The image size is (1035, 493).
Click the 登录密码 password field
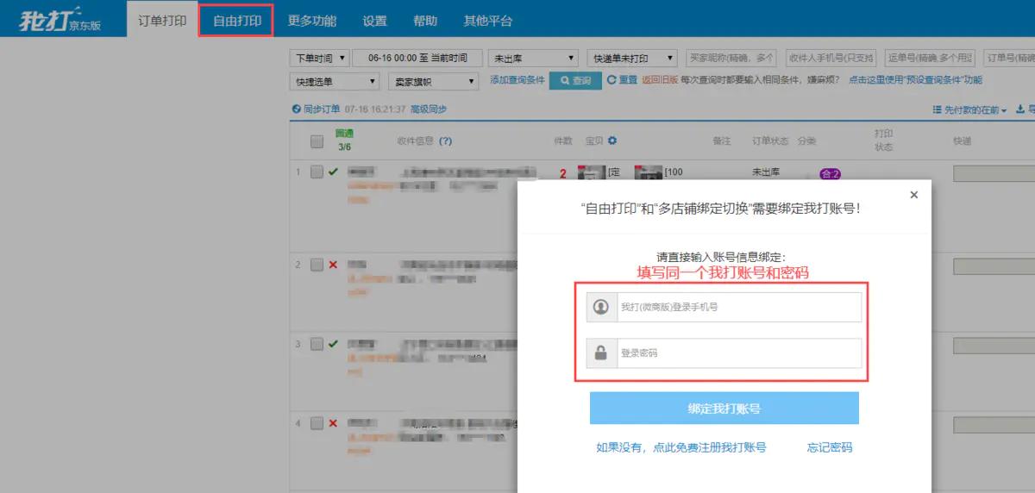(739, 353)
